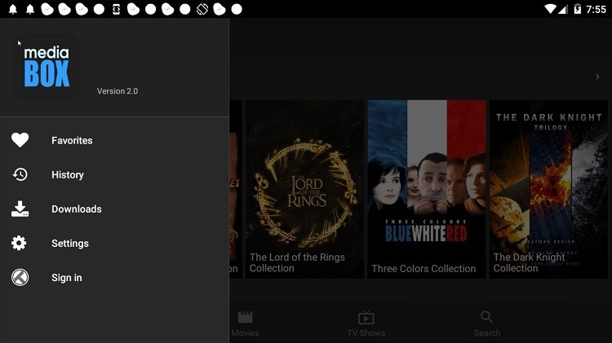This screenshot has width=612, height=343.
Task: Expand collections with right chevron arrow
Action: [597, 77]
